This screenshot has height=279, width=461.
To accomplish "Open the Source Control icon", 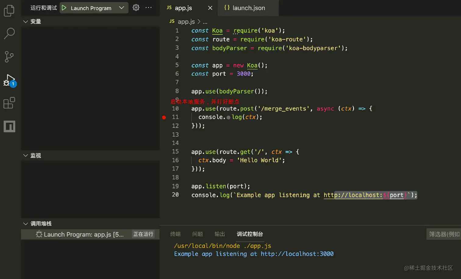I will pyautogui.click(x=9, y=57).
